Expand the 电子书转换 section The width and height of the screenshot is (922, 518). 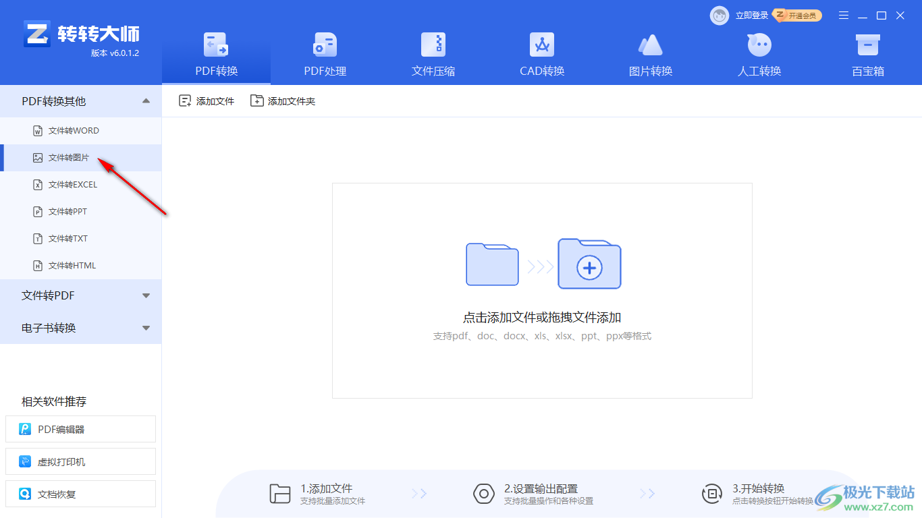coord(81,328)
